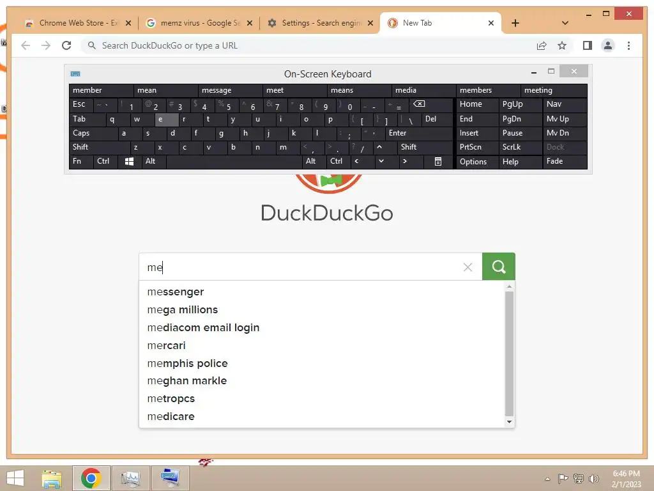The width and height of the screenshot is (654, 491).
Task: Reload the page in Chrome
Action: 66,45
